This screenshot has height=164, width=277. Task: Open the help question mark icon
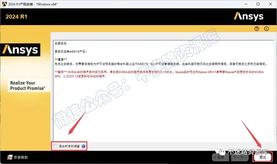pos(257,29)
